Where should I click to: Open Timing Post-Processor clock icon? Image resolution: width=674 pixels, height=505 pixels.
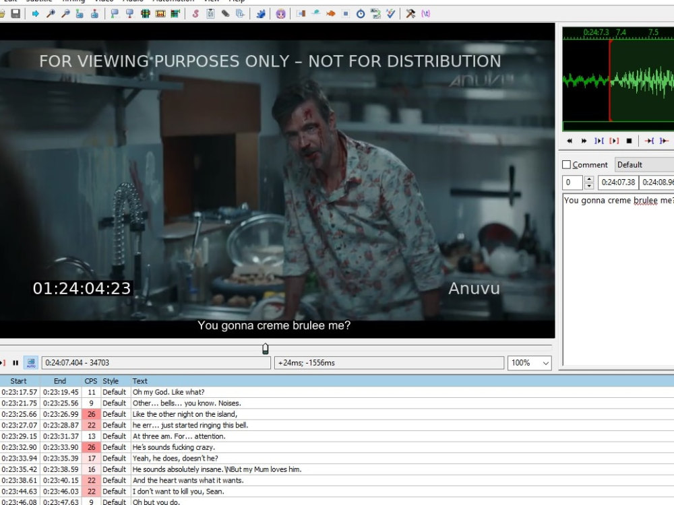coord(361,13)
